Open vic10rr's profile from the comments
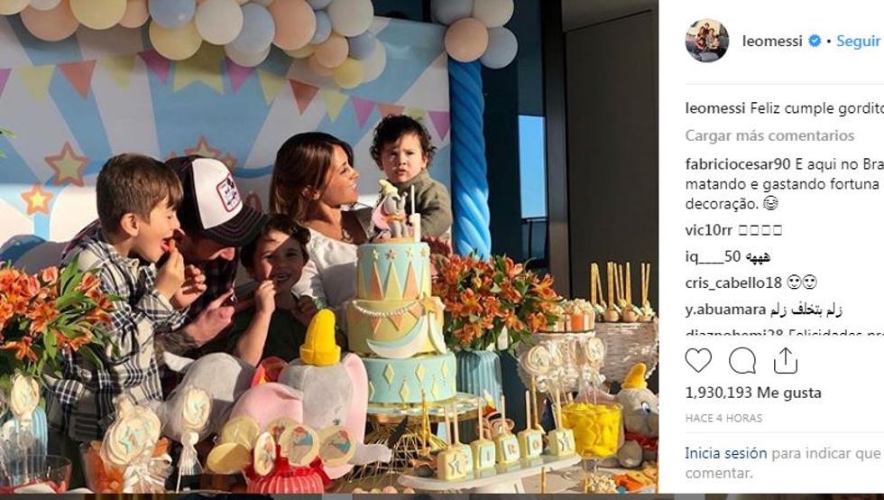The image size is (884, 500). click(x=709, y=229)
